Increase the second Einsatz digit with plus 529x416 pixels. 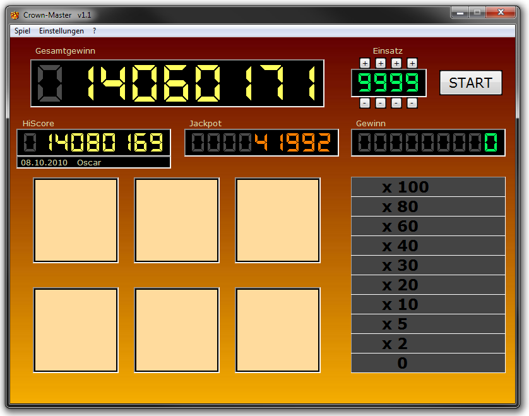click(381, 62)
